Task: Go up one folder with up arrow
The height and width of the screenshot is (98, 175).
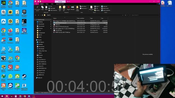Action: coord(42,15)
